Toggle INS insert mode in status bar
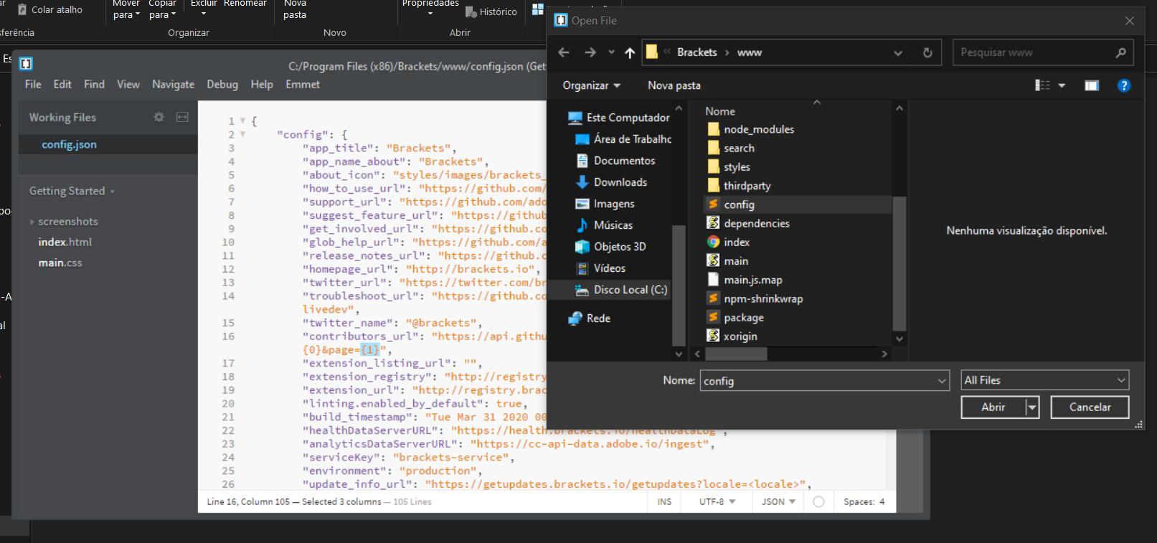Viewport: 1157px width, 543px height. click(x=664, y=502)
